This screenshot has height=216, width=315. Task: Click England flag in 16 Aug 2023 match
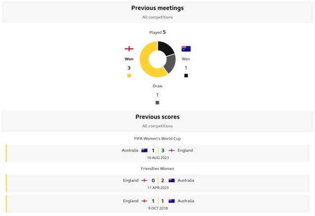click(x=171, y=150)
